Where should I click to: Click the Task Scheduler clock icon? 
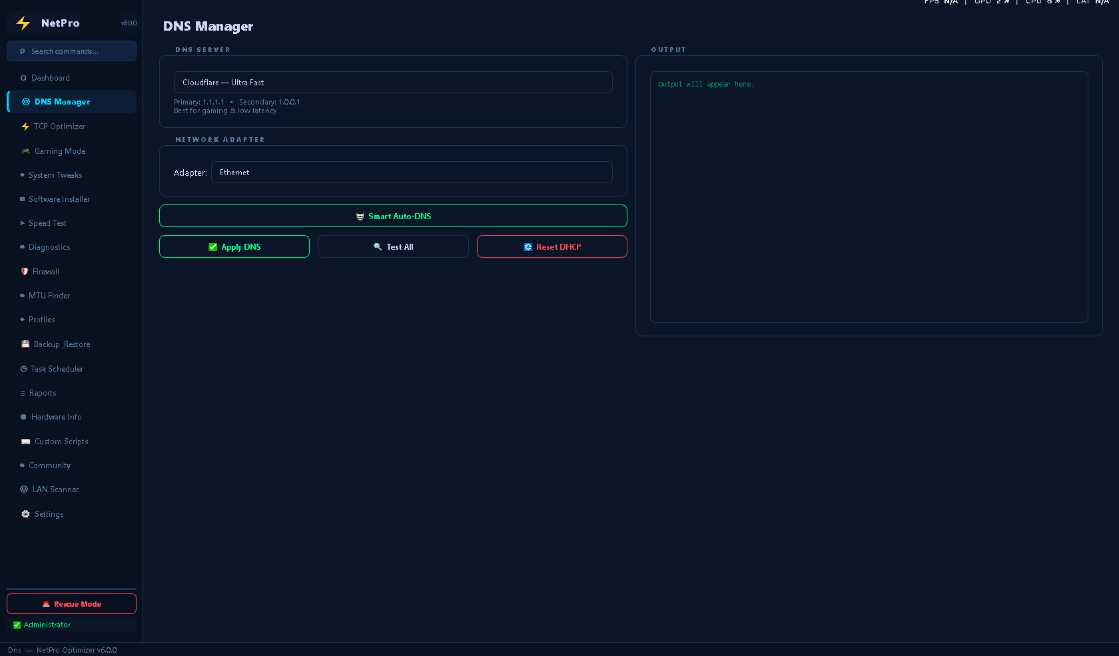pos(23,369)
